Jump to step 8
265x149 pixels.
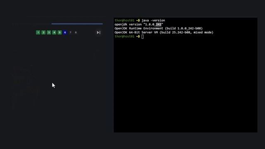(76, 32)
